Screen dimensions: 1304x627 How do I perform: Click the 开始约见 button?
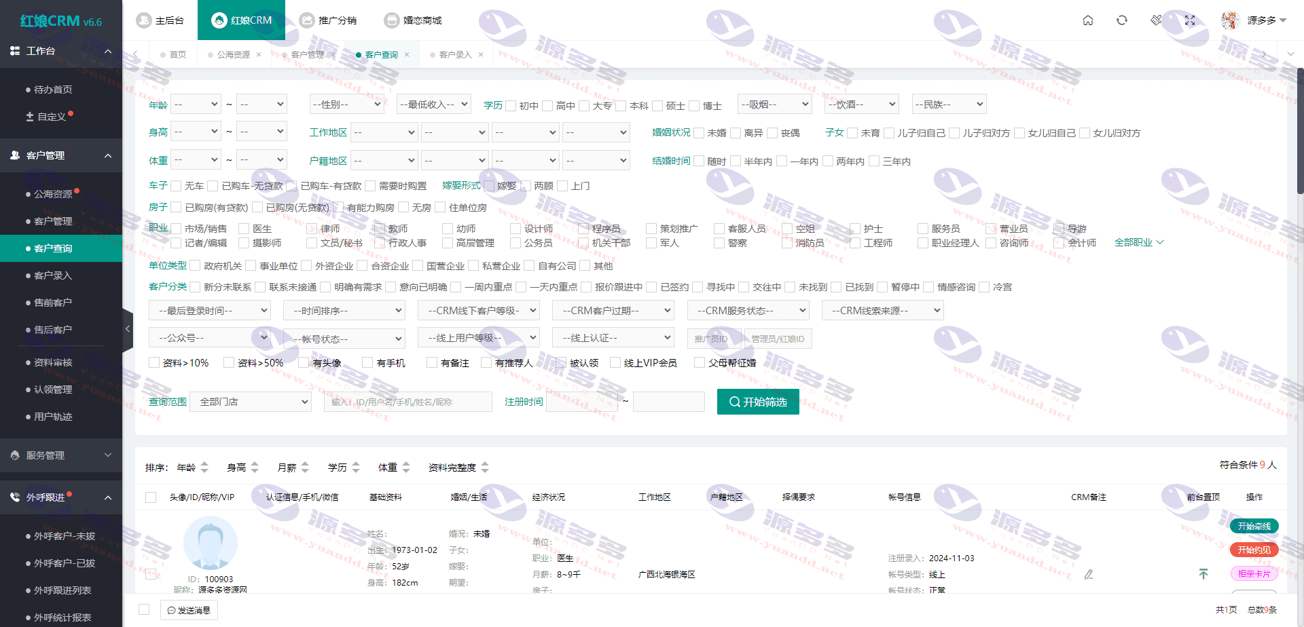point(1254,550)
